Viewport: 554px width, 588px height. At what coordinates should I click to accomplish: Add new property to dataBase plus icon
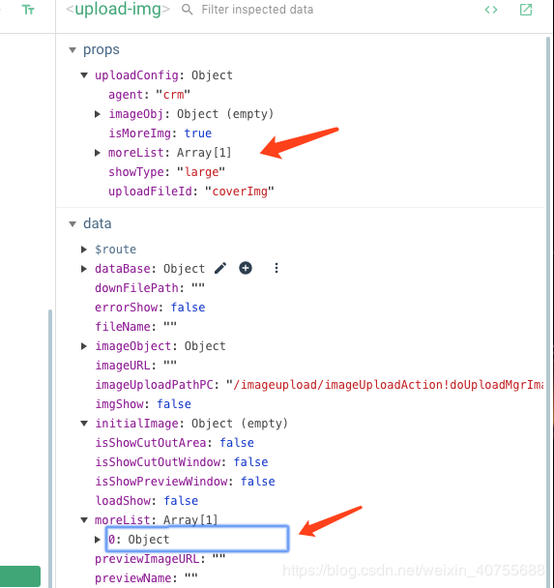(x=246, y=268)
